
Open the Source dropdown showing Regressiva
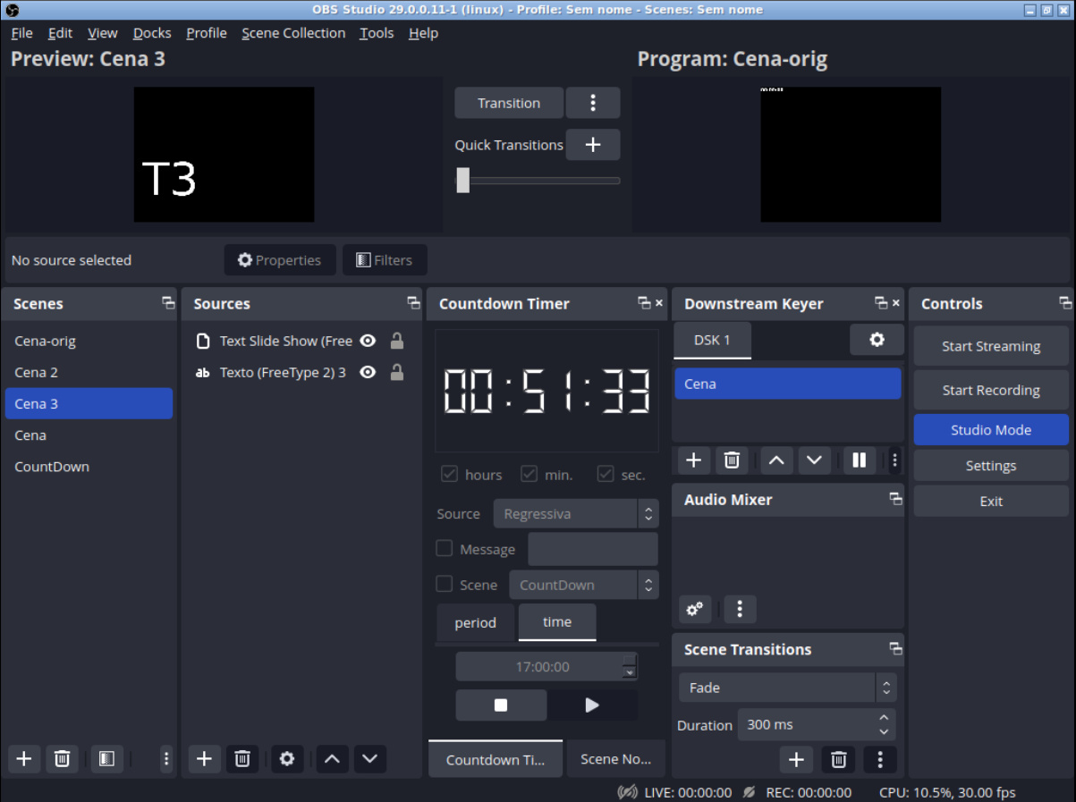click(x=576, y=513)
